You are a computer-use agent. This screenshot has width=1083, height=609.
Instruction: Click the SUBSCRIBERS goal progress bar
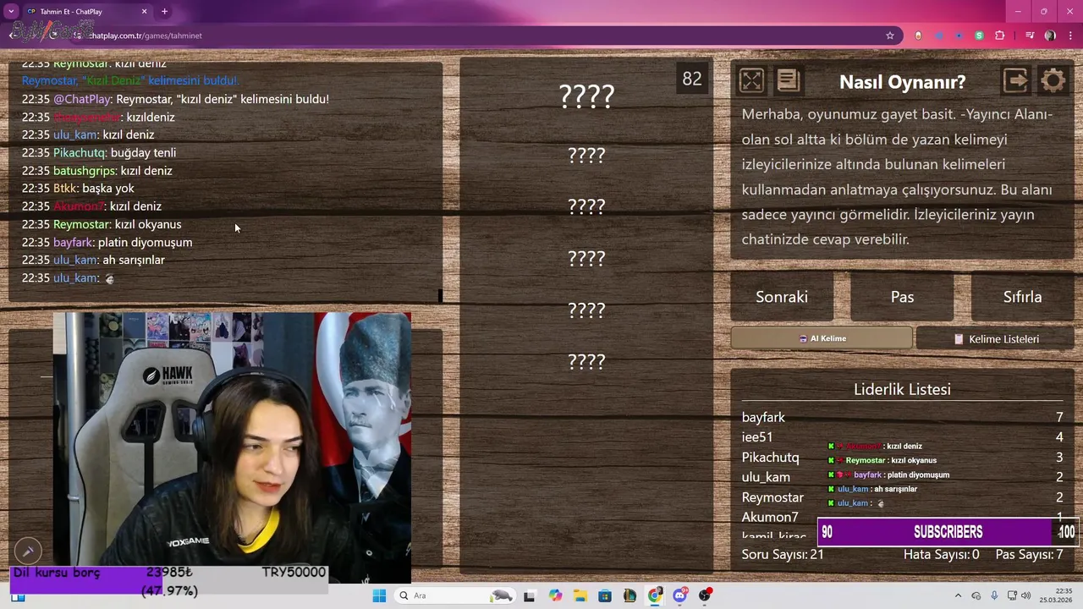[948, 532]
